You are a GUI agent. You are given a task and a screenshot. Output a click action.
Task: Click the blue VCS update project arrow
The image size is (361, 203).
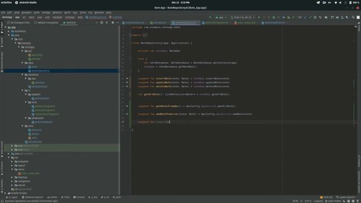pos(306,17)
